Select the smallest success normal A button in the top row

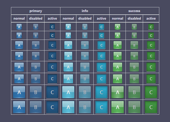point(117,27)
